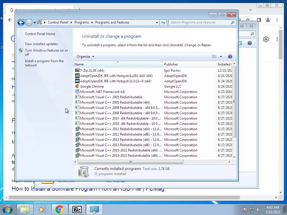Click the Forward arrow in Programs and Features

point(29,22)
